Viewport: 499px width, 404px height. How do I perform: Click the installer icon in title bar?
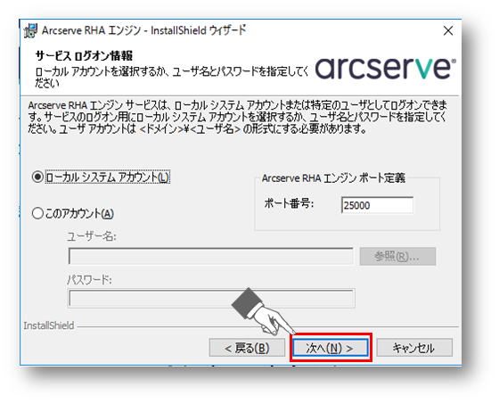[x=31, y=30]
